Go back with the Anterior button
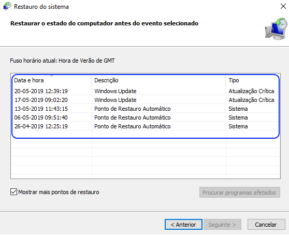The height and width of the screenshot is (236, 289). click(183, 225)
